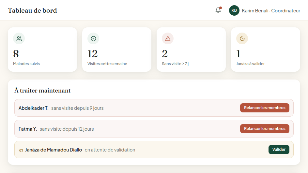Select the Tableau de bord title
The image size is (308, 173).
(32, 10)
